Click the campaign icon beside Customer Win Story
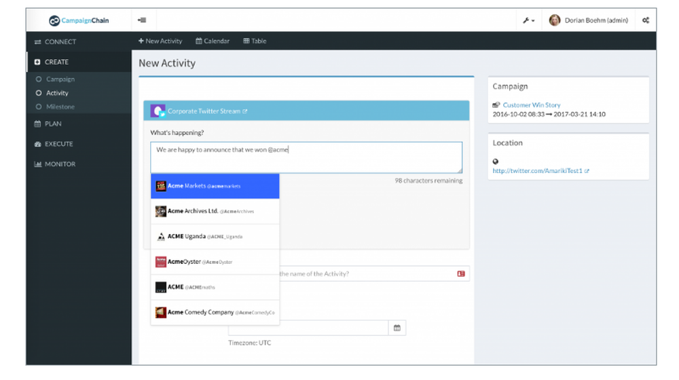679x380 pixels. [496, 104]
